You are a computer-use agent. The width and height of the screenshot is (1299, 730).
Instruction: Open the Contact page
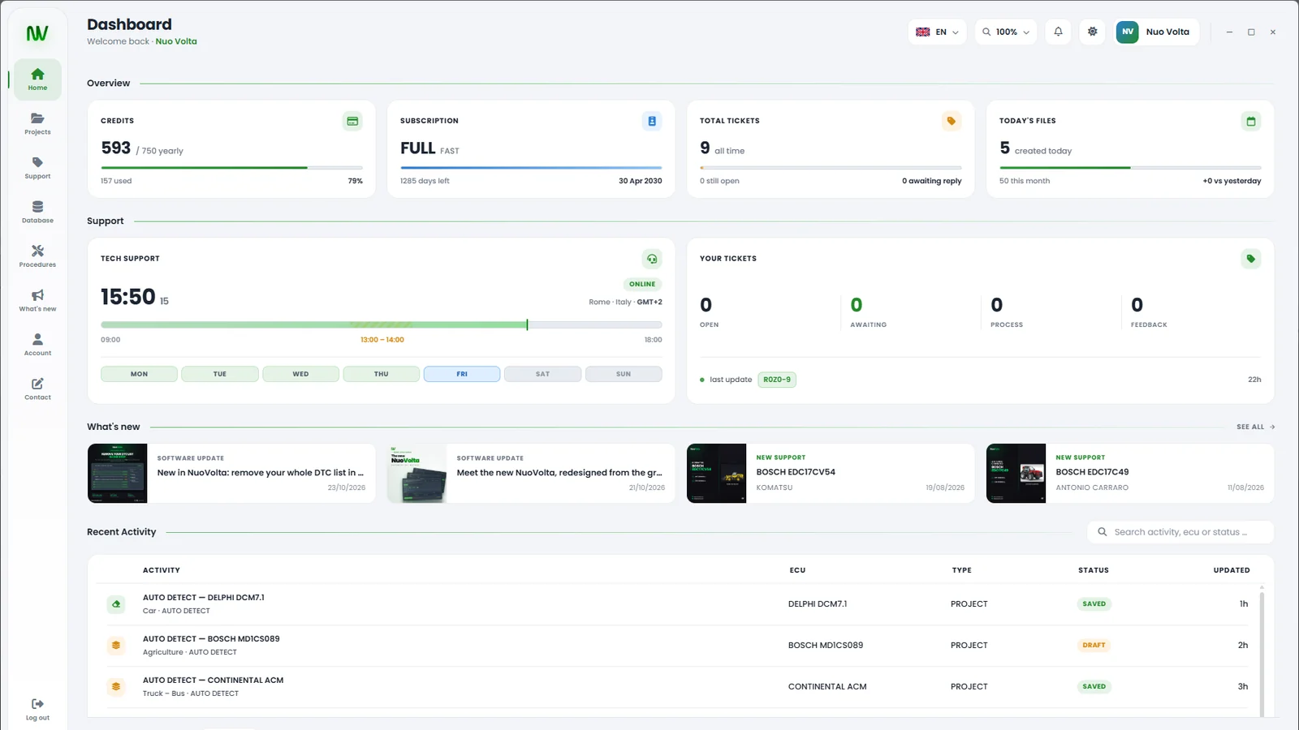37,389
